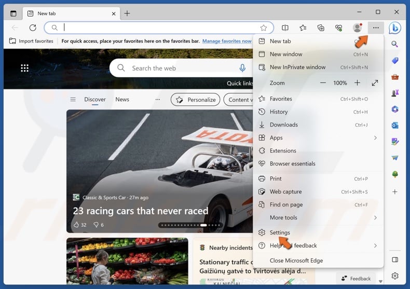Open feed tabs overflow ellipsis
The height and width of the screenshot is (289, 410).
click(x=158, y=100)
